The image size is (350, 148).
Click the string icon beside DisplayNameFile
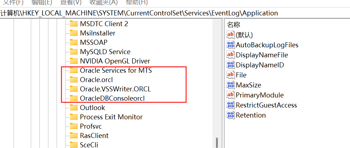(x=231, y=55)
